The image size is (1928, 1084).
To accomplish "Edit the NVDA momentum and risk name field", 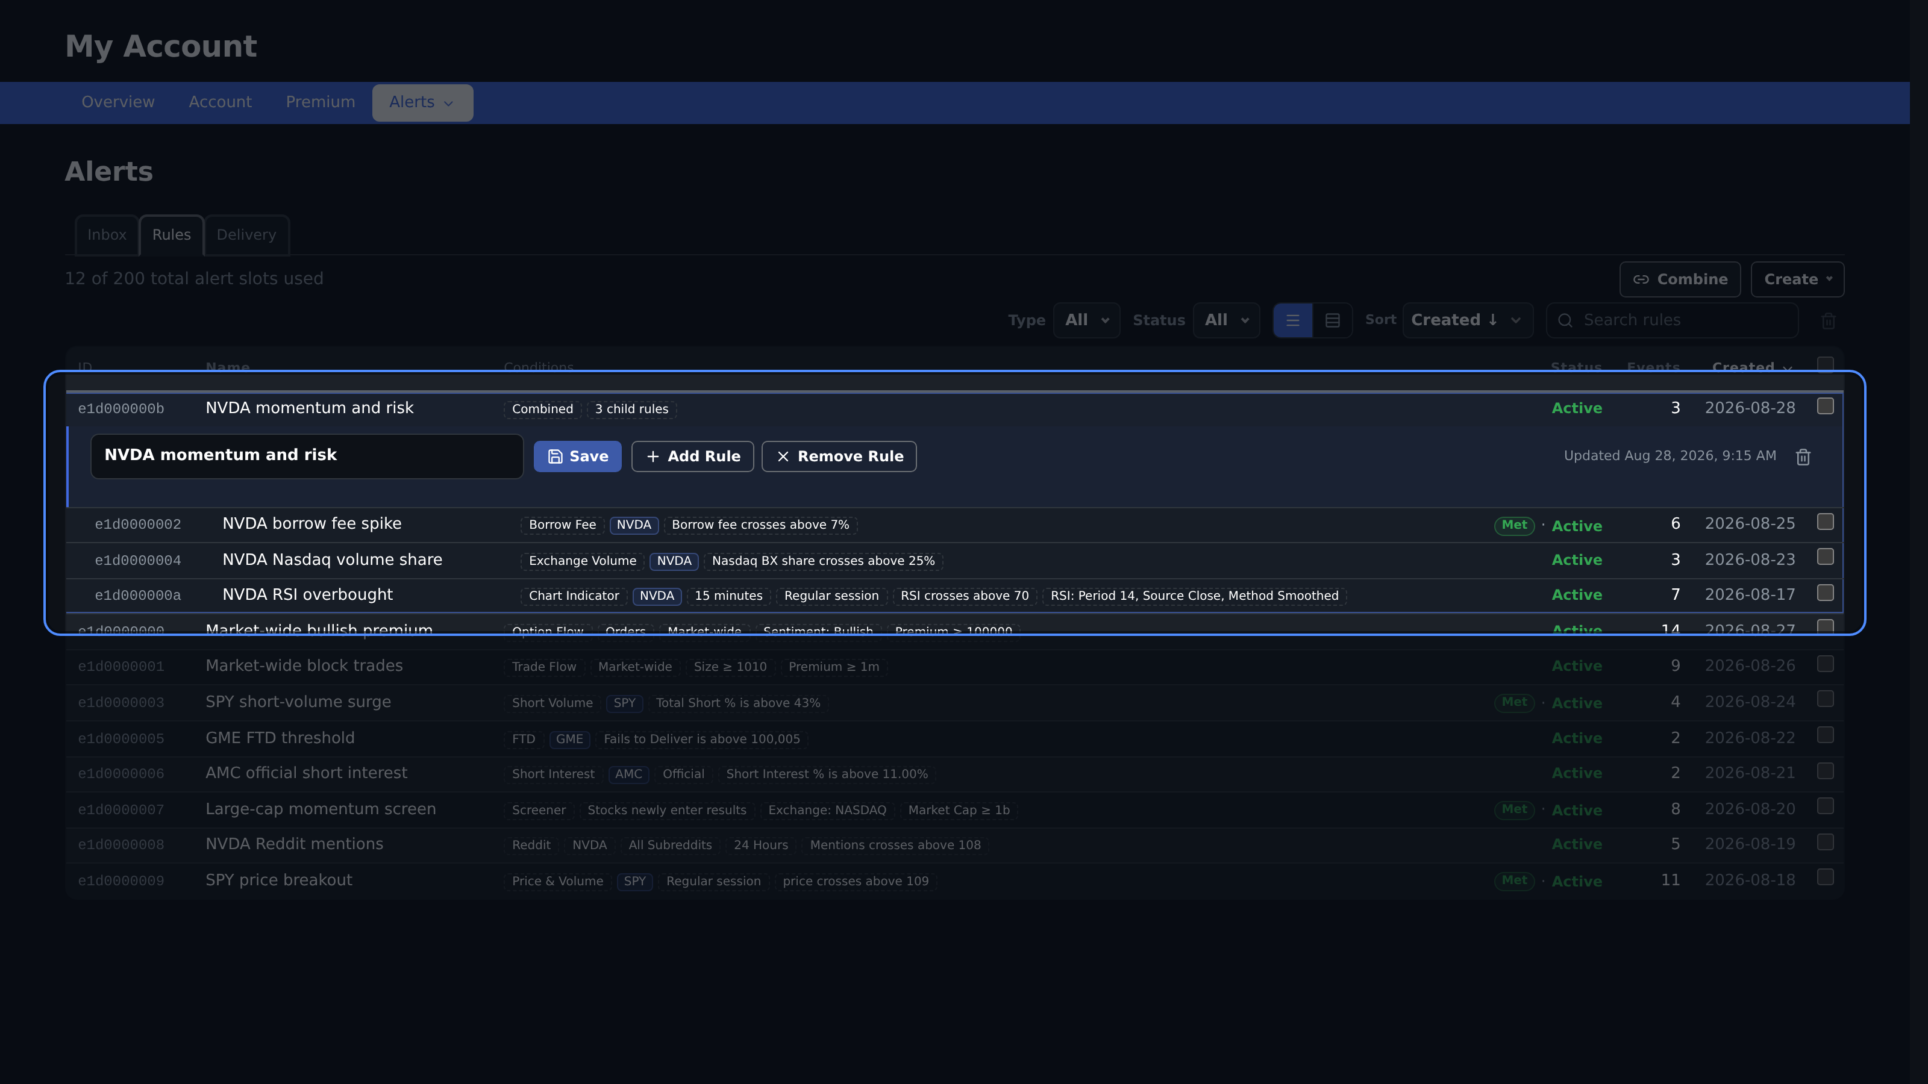I will click(307, 456).
